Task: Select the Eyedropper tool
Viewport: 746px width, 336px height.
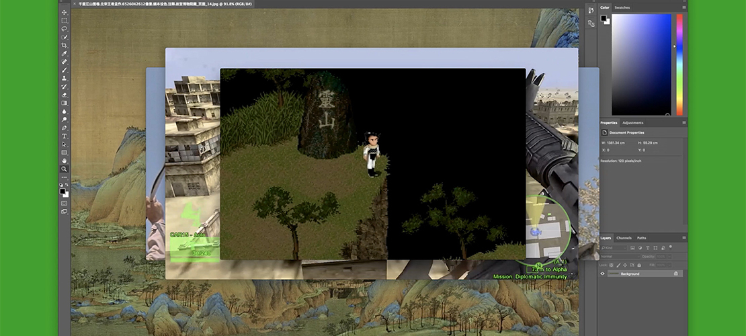Action: click(65, 53)
